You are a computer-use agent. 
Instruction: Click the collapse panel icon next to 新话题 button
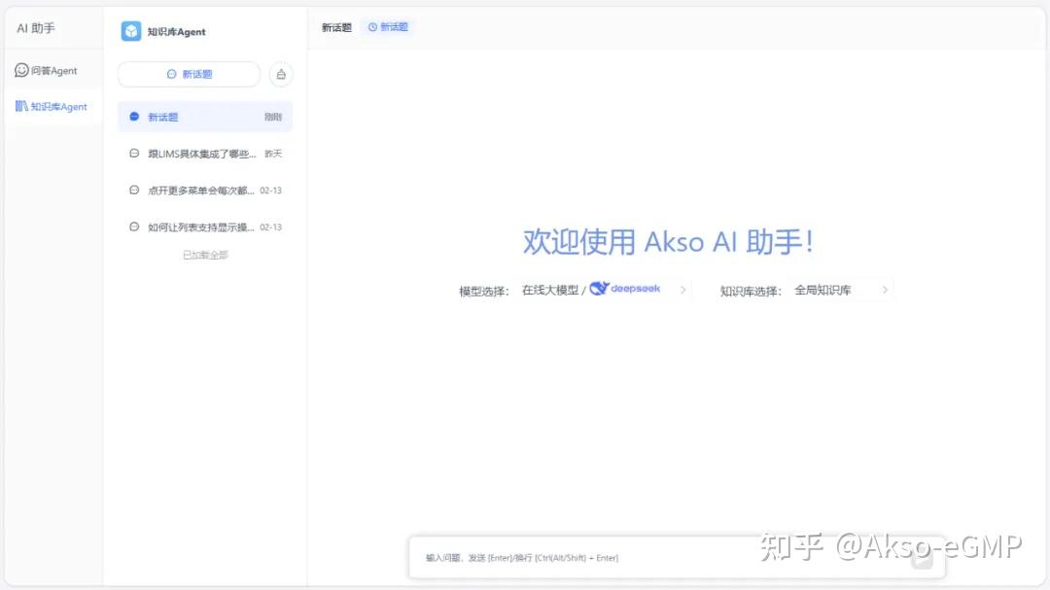(x=280, y=74)
